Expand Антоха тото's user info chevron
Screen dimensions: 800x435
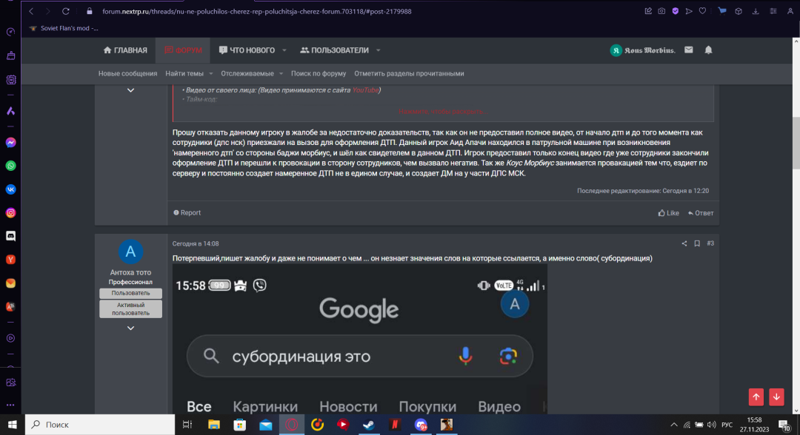tap(130, 328)
